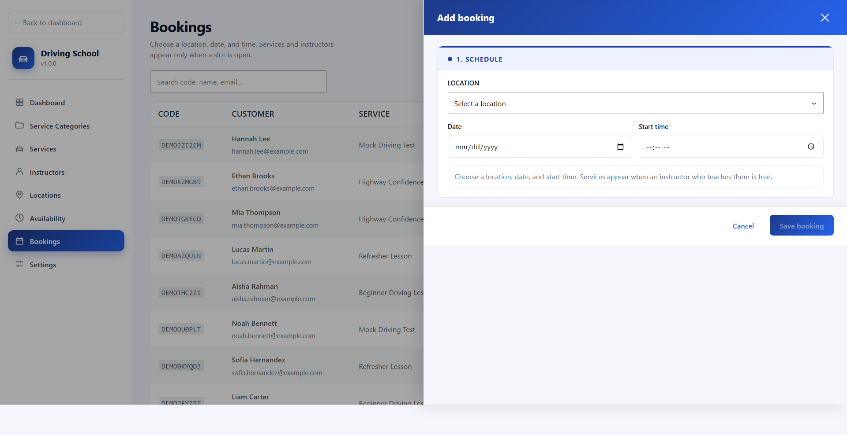Viewport: 847px width, 435px height.
Task: Click the Service Categories folder icon
Action: (x=19, y=125)
